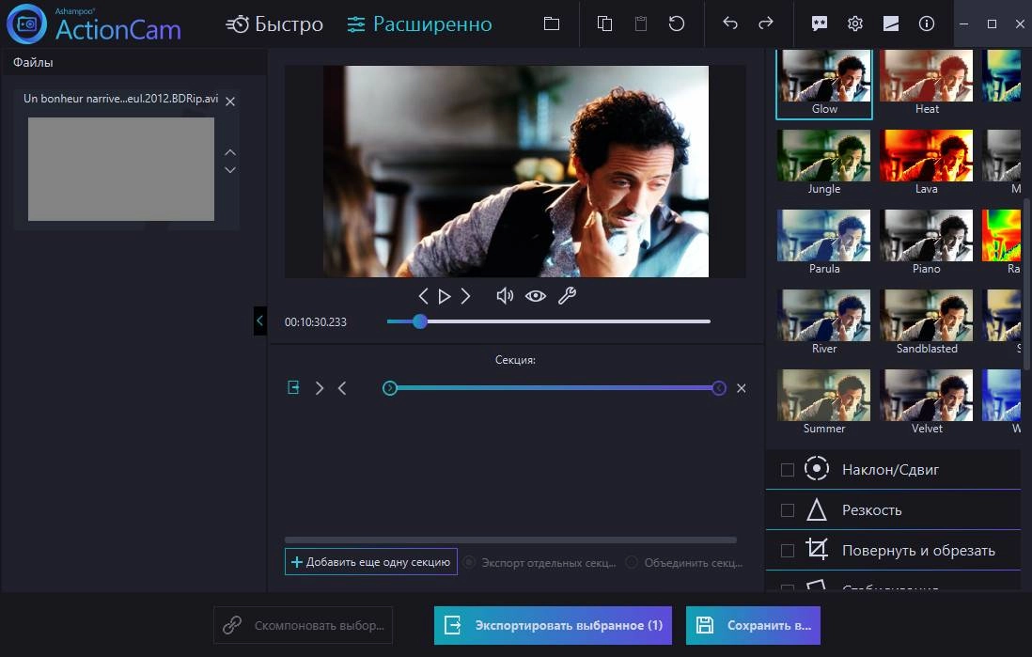Image resolution: width=1032 pixels, height=657 pixels.
Task: Play the video preview
Action: [445, 296]
